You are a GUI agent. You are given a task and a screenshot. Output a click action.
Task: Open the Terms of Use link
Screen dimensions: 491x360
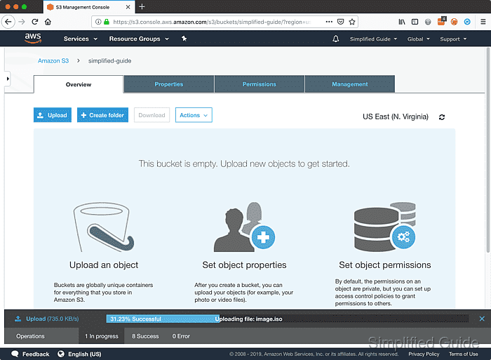464,354
